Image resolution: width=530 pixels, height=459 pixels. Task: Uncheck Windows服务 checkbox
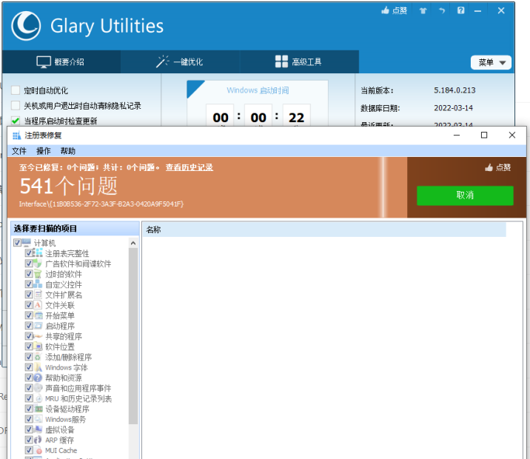click(29, 419)
